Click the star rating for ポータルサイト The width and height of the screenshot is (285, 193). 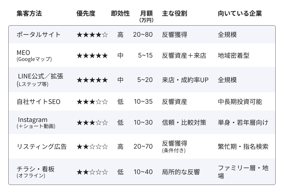pos(92,35)
